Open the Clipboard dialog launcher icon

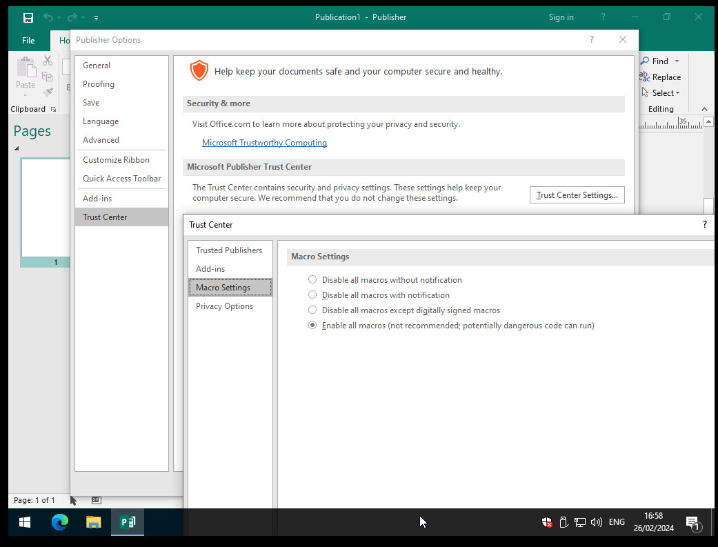53,109
